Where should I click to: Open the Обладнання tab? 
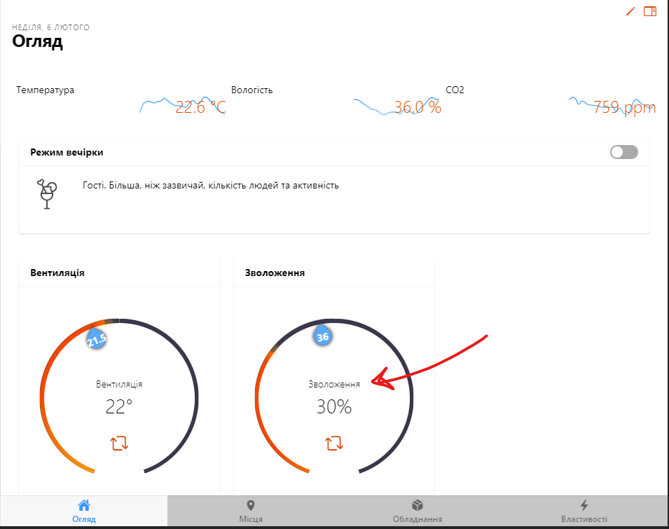(x=418, y=511)
